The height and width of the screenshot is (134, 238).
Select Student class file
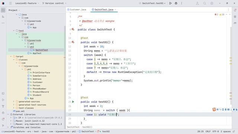pos(37,95)
